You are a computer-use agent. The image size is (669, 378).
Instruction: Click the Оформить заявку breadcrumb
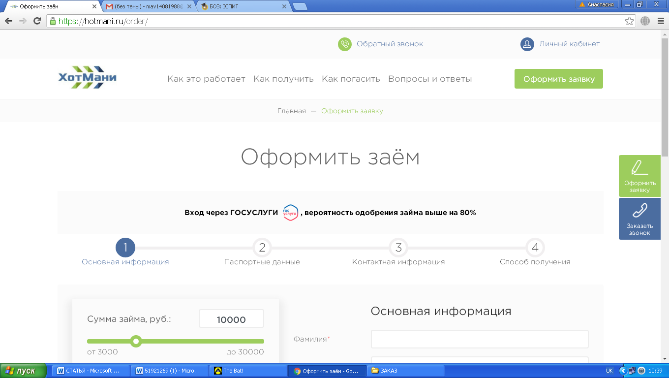(x=352, y=111)
